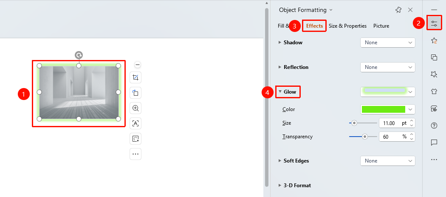Click the Size value field 11.00
This screenshot has height=197, width=446.
(x=389, y=123)
